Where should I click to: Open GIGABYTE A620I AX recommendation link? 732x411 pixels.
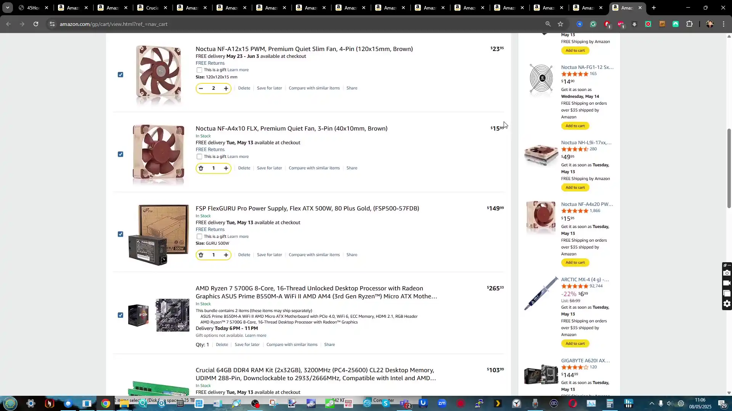(585, 360)
